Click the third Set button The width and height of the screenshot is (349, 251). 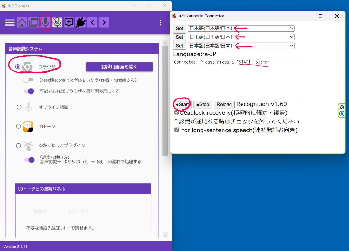click(179, 46)
